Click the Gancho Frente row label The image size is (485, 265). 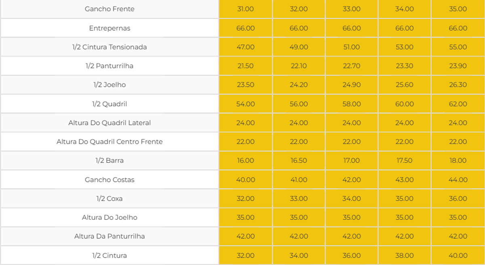pyautogui.click(x=110, y=9)
